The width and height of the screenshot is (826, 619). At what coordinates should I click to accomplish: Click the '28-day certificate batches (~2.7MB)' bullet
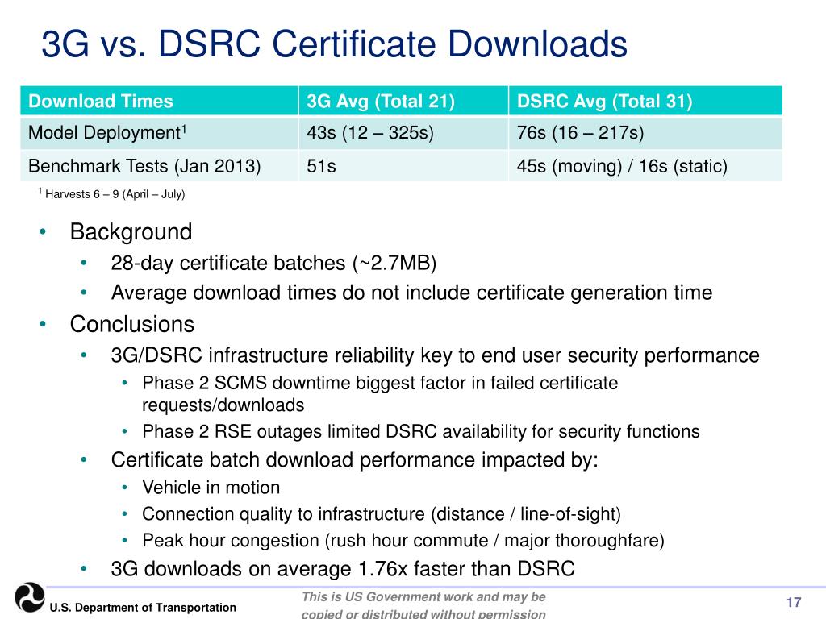(273, 263)
